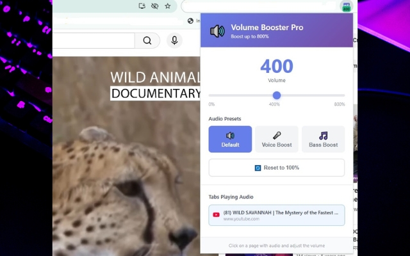Viewport: 410px width, 256px height.
Task: Click the Reset to 100% button
Action: click(277, 168)
